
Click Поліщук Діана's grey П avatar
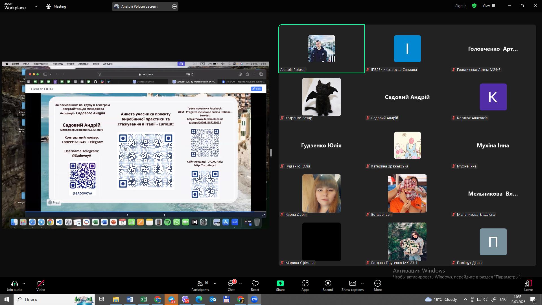493,242
